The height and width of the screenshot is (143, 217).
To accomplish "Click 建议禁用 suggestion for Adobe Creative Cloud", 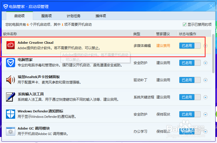I will [163, 45].
